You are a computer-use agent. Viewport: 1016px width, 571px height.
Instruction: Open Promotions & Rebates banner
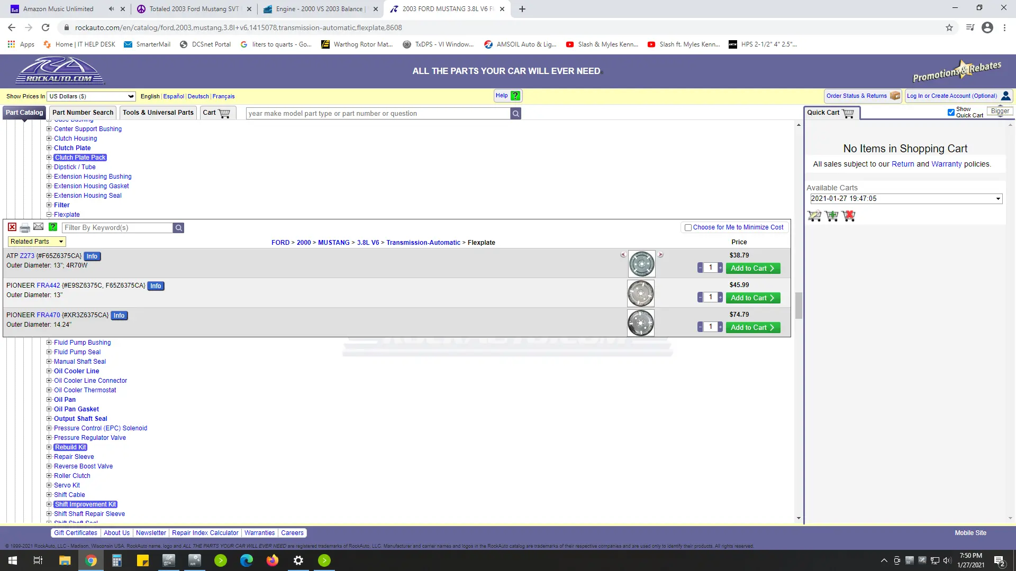click(x=957, y=71)
